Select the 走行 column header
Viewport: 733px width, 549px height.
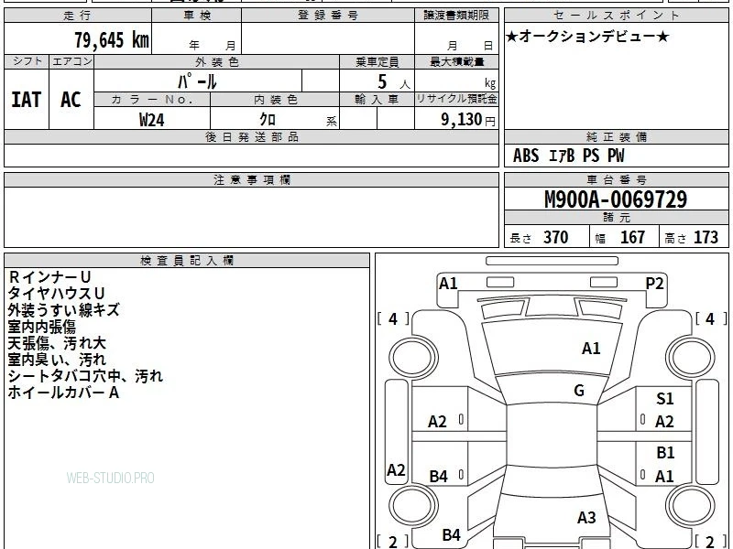[78, 16]
